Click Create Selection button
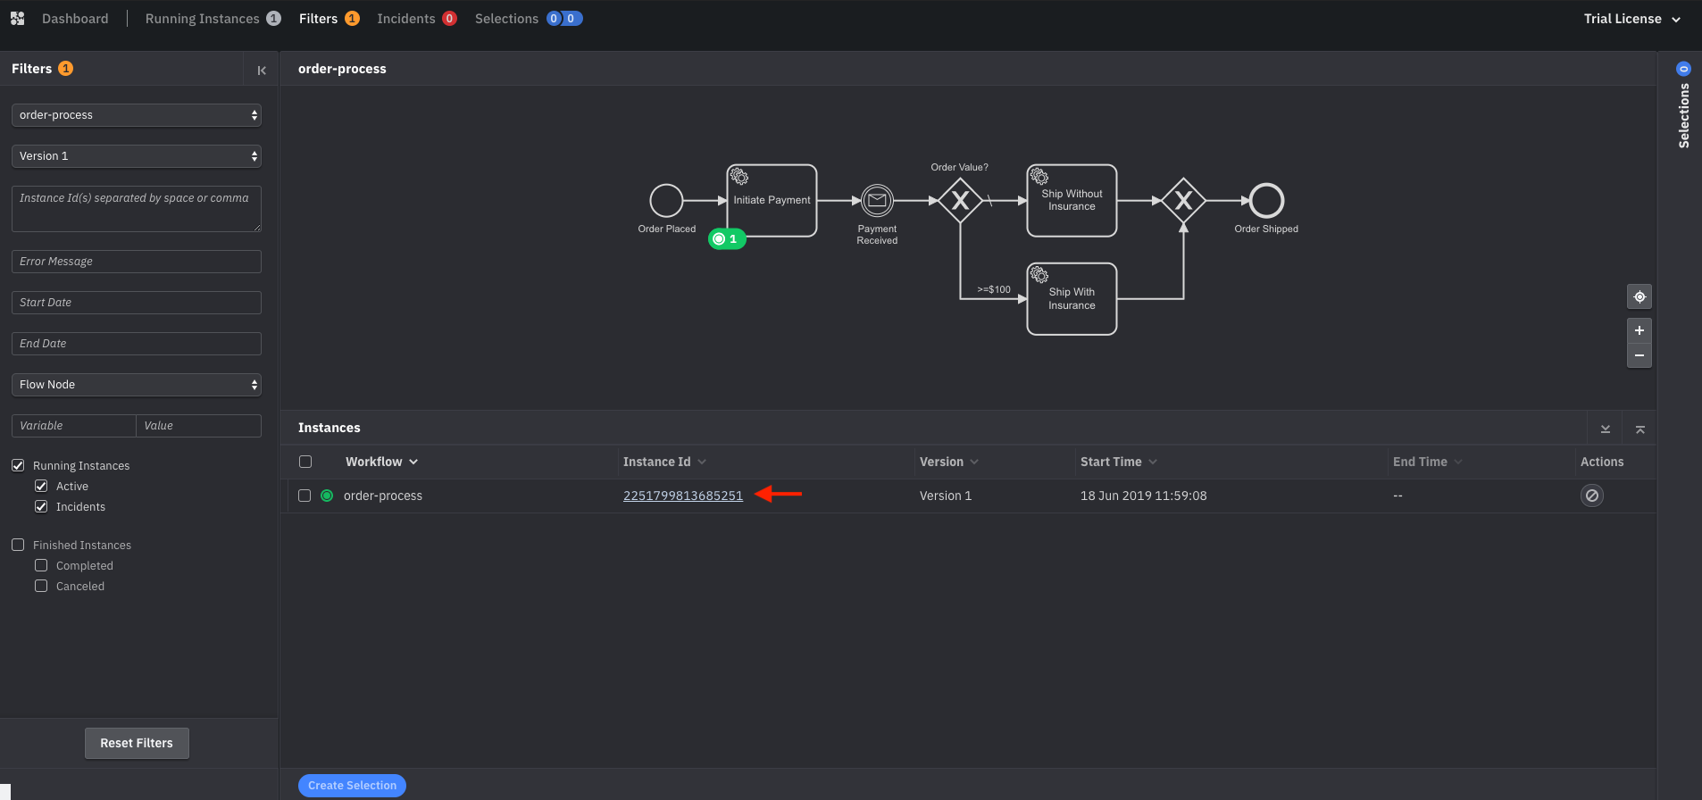The height and width of the screenshot is (800, 1702). click(x=352, y=786)
